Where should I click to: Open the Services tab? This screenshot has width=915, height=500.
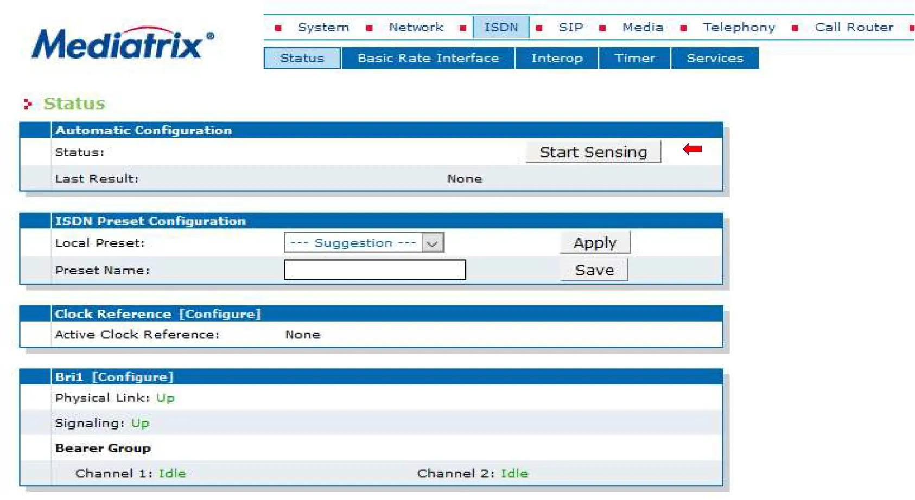[x=715, y=58]
